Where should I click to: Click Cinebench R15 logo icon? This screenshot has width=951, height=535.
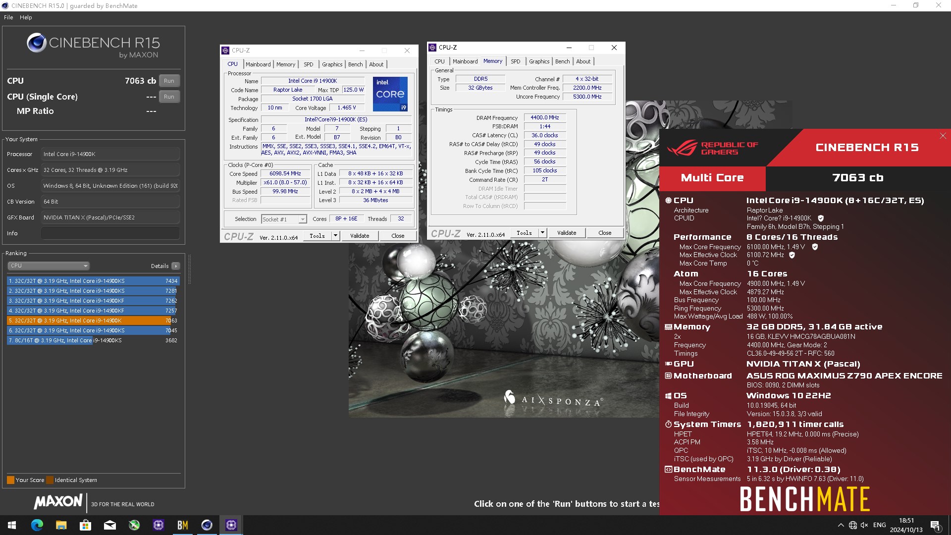click(37, 43)
